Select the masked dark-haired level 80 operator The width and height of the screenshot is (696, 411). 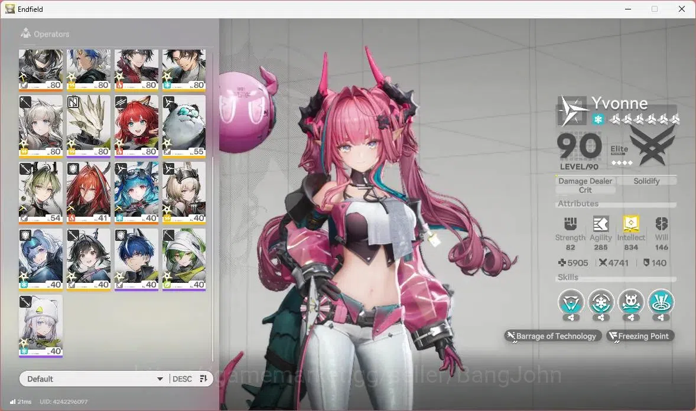pos(41,70)
